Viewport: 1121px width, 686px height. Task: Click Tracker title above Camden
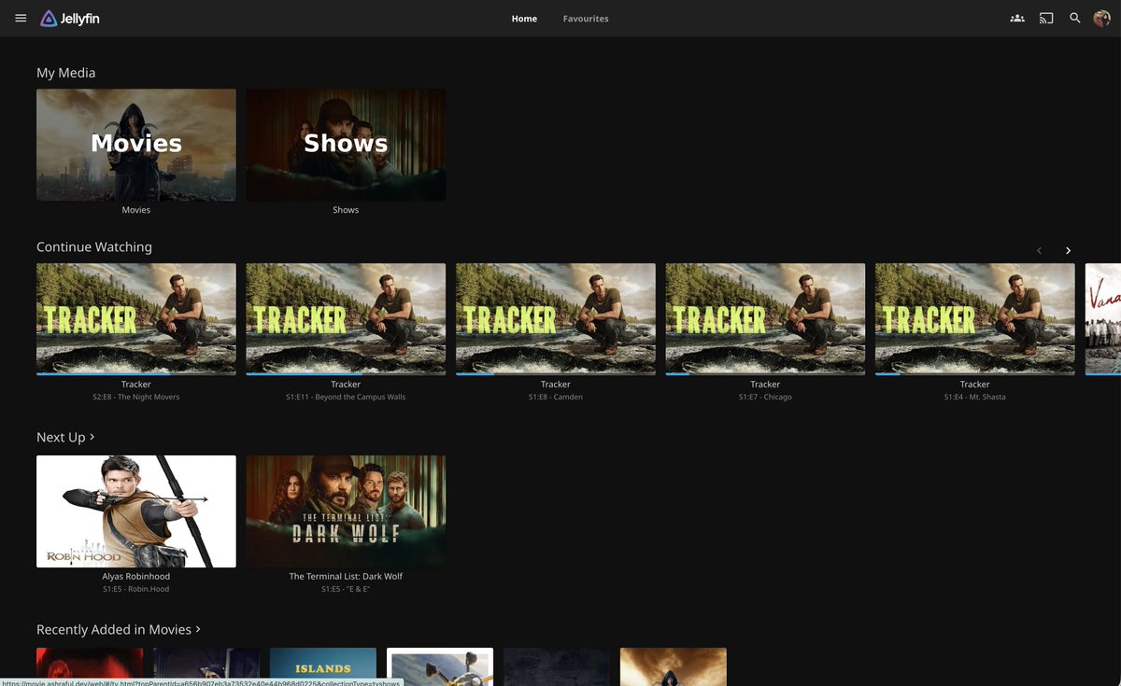[556, 385]
